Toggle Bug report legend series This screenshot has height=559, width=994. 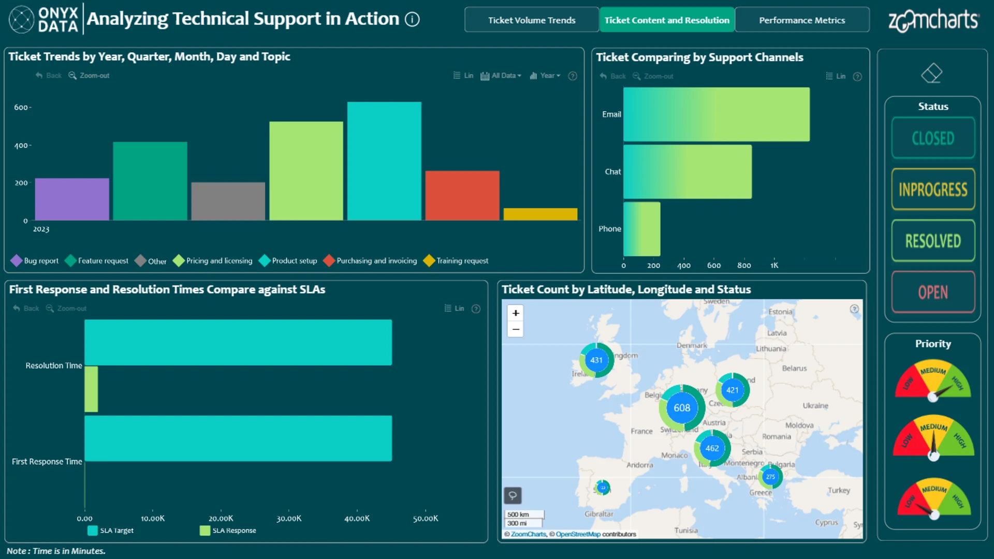point(35,261)
